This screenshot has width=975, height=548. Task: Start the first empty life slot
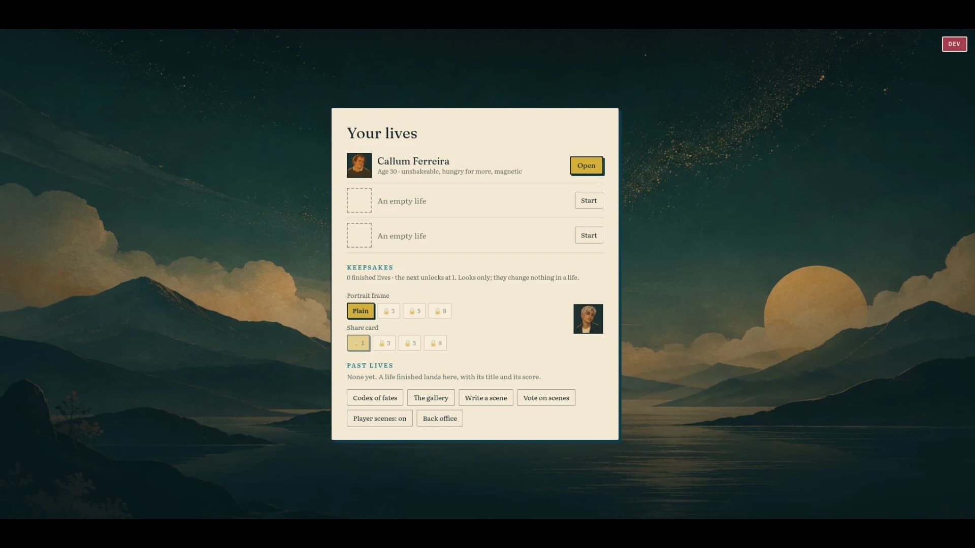(x=589, y=200)
